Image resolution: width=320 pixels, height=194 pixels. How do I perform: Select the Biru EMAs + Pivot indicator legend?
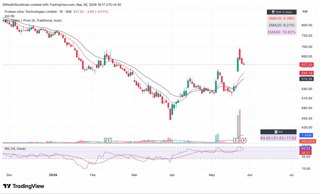coord(33,20)
